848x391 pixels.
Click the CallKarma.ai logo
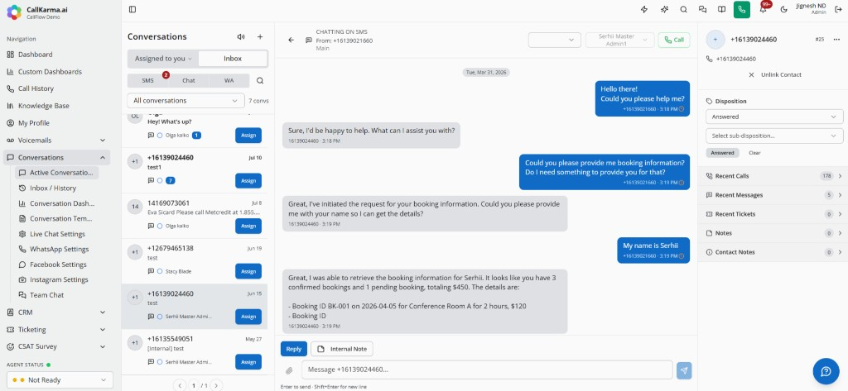point(14,12)
